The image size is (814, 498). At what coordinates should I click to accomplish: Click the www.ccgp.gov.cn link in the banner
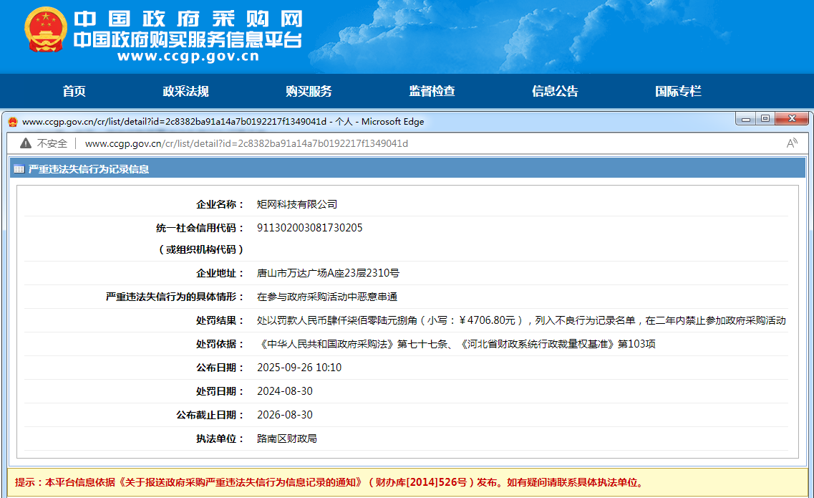(x=188, y=56)
